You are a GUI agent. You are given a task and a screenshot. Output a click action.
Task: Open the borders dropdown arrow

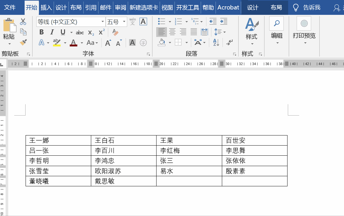coord(187,42)
